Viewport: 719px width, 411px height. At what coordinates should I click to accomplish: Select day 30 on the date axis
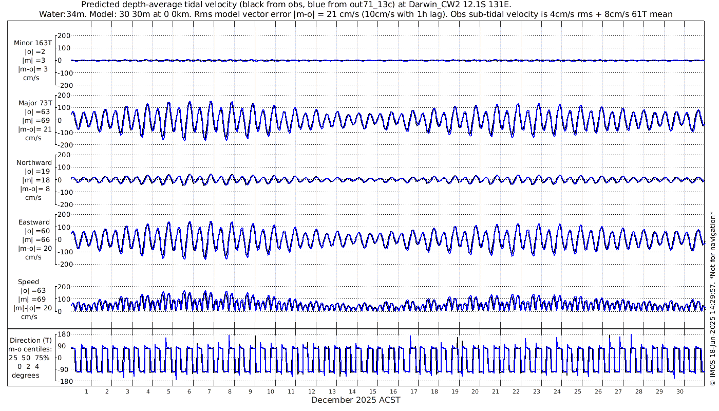coord(679,391)
